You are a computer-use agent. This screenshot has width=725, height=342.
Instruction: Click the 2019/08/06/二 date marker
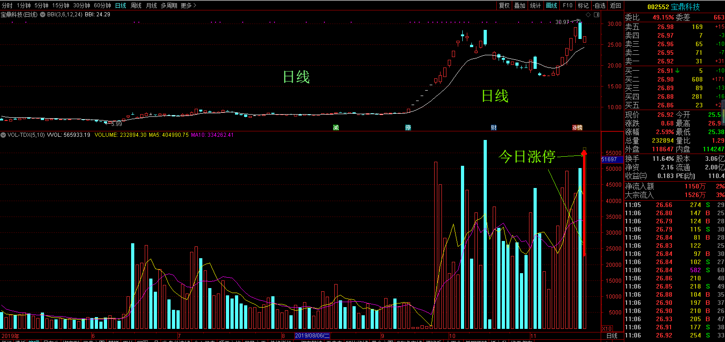[x=313, y=336]
